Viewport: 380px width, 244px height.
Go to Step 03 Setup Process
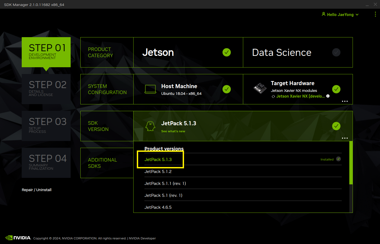[x=46, y=126]
